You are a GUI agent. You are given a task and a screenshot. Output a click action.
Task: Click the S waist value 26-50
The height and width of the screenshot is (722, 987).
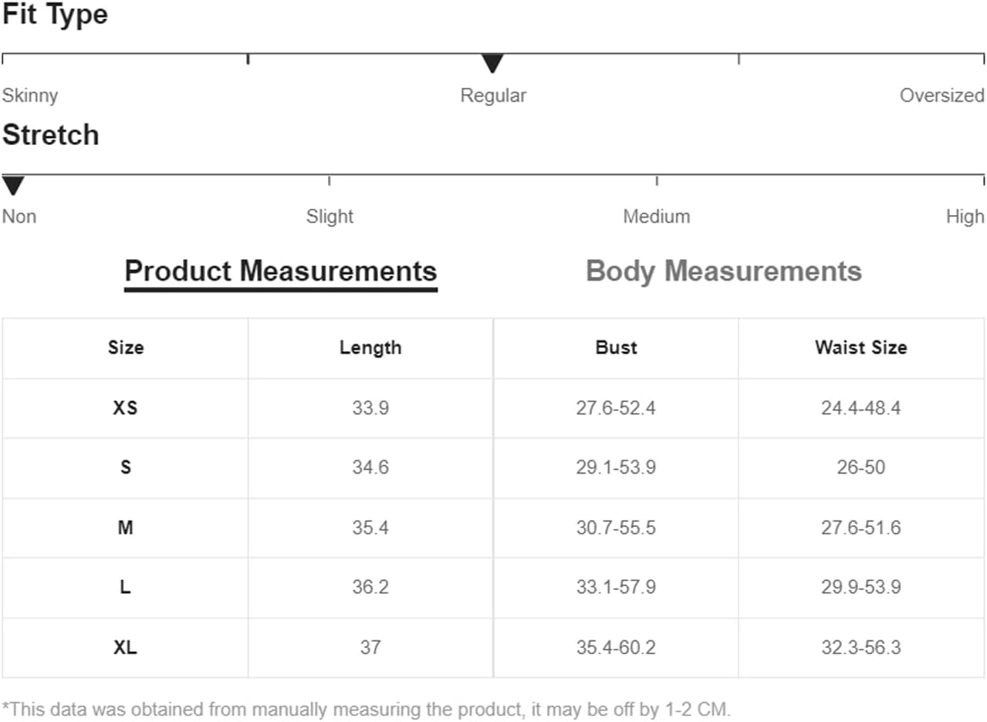tap(860, 468)
